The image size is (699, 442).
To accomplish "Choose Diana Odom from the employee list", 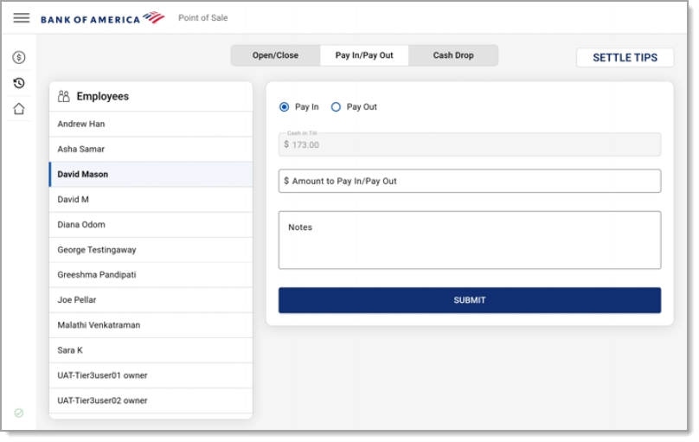I will (151, 225).
